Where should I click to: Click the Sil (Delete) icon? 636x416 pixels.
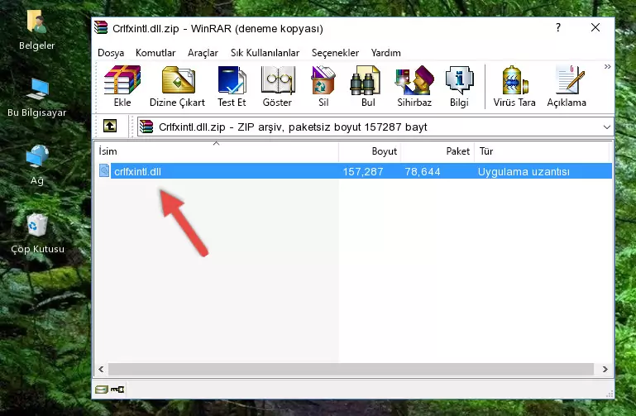[x=323, y=86]
